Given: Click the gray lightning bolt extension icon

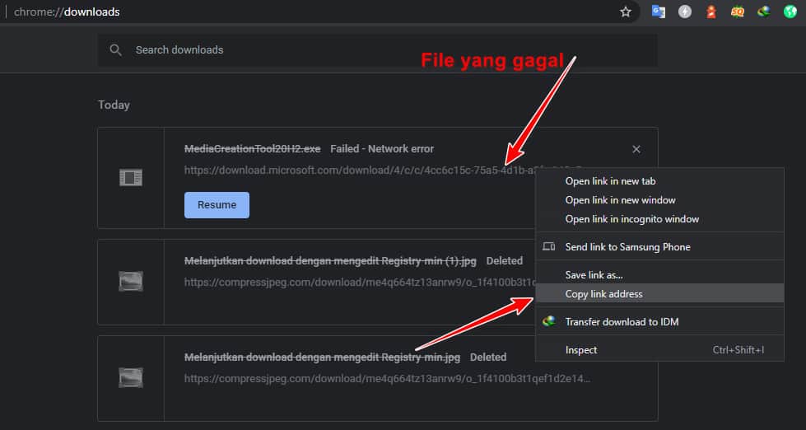Looking at the screenshot, I should 685,12.
